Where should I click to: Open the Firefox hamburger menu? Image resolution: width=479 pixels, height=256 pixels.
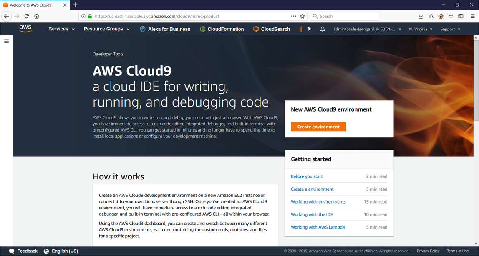473,16
